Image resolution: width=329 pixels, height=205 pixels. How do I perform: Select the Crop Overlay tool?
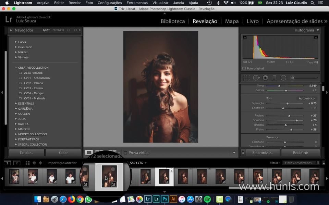click(246, 78)
